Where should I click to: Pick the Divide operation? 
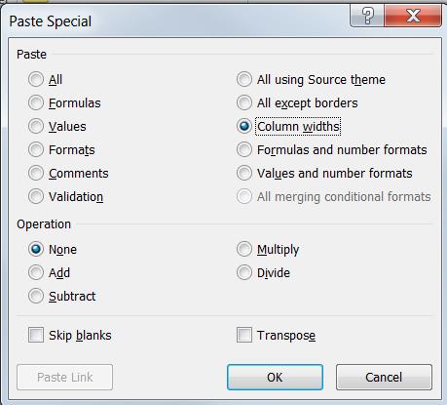point(244,272)
